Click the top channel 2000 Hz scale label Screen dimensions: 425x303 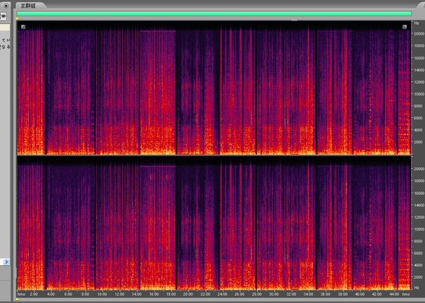419,142
